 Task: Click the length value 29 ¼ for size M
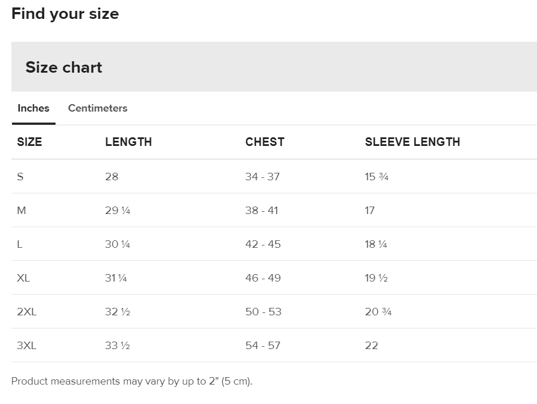click(117, 210)
